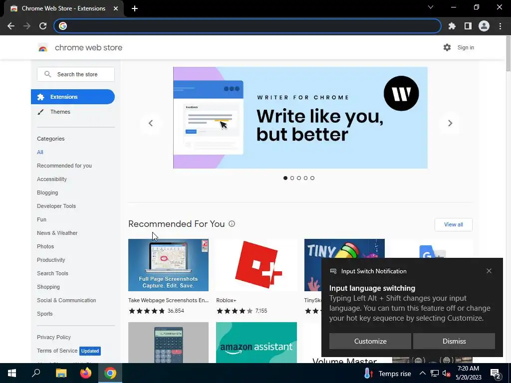
Task: Open the Photos category
Action: tap(45, 246)
